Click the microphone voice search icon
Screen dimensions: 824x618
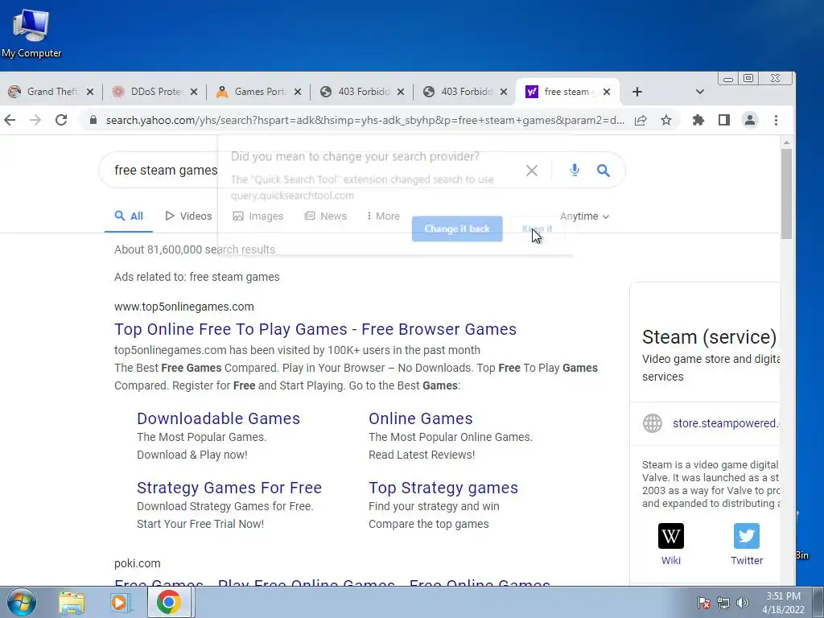[x=575, y=170]
